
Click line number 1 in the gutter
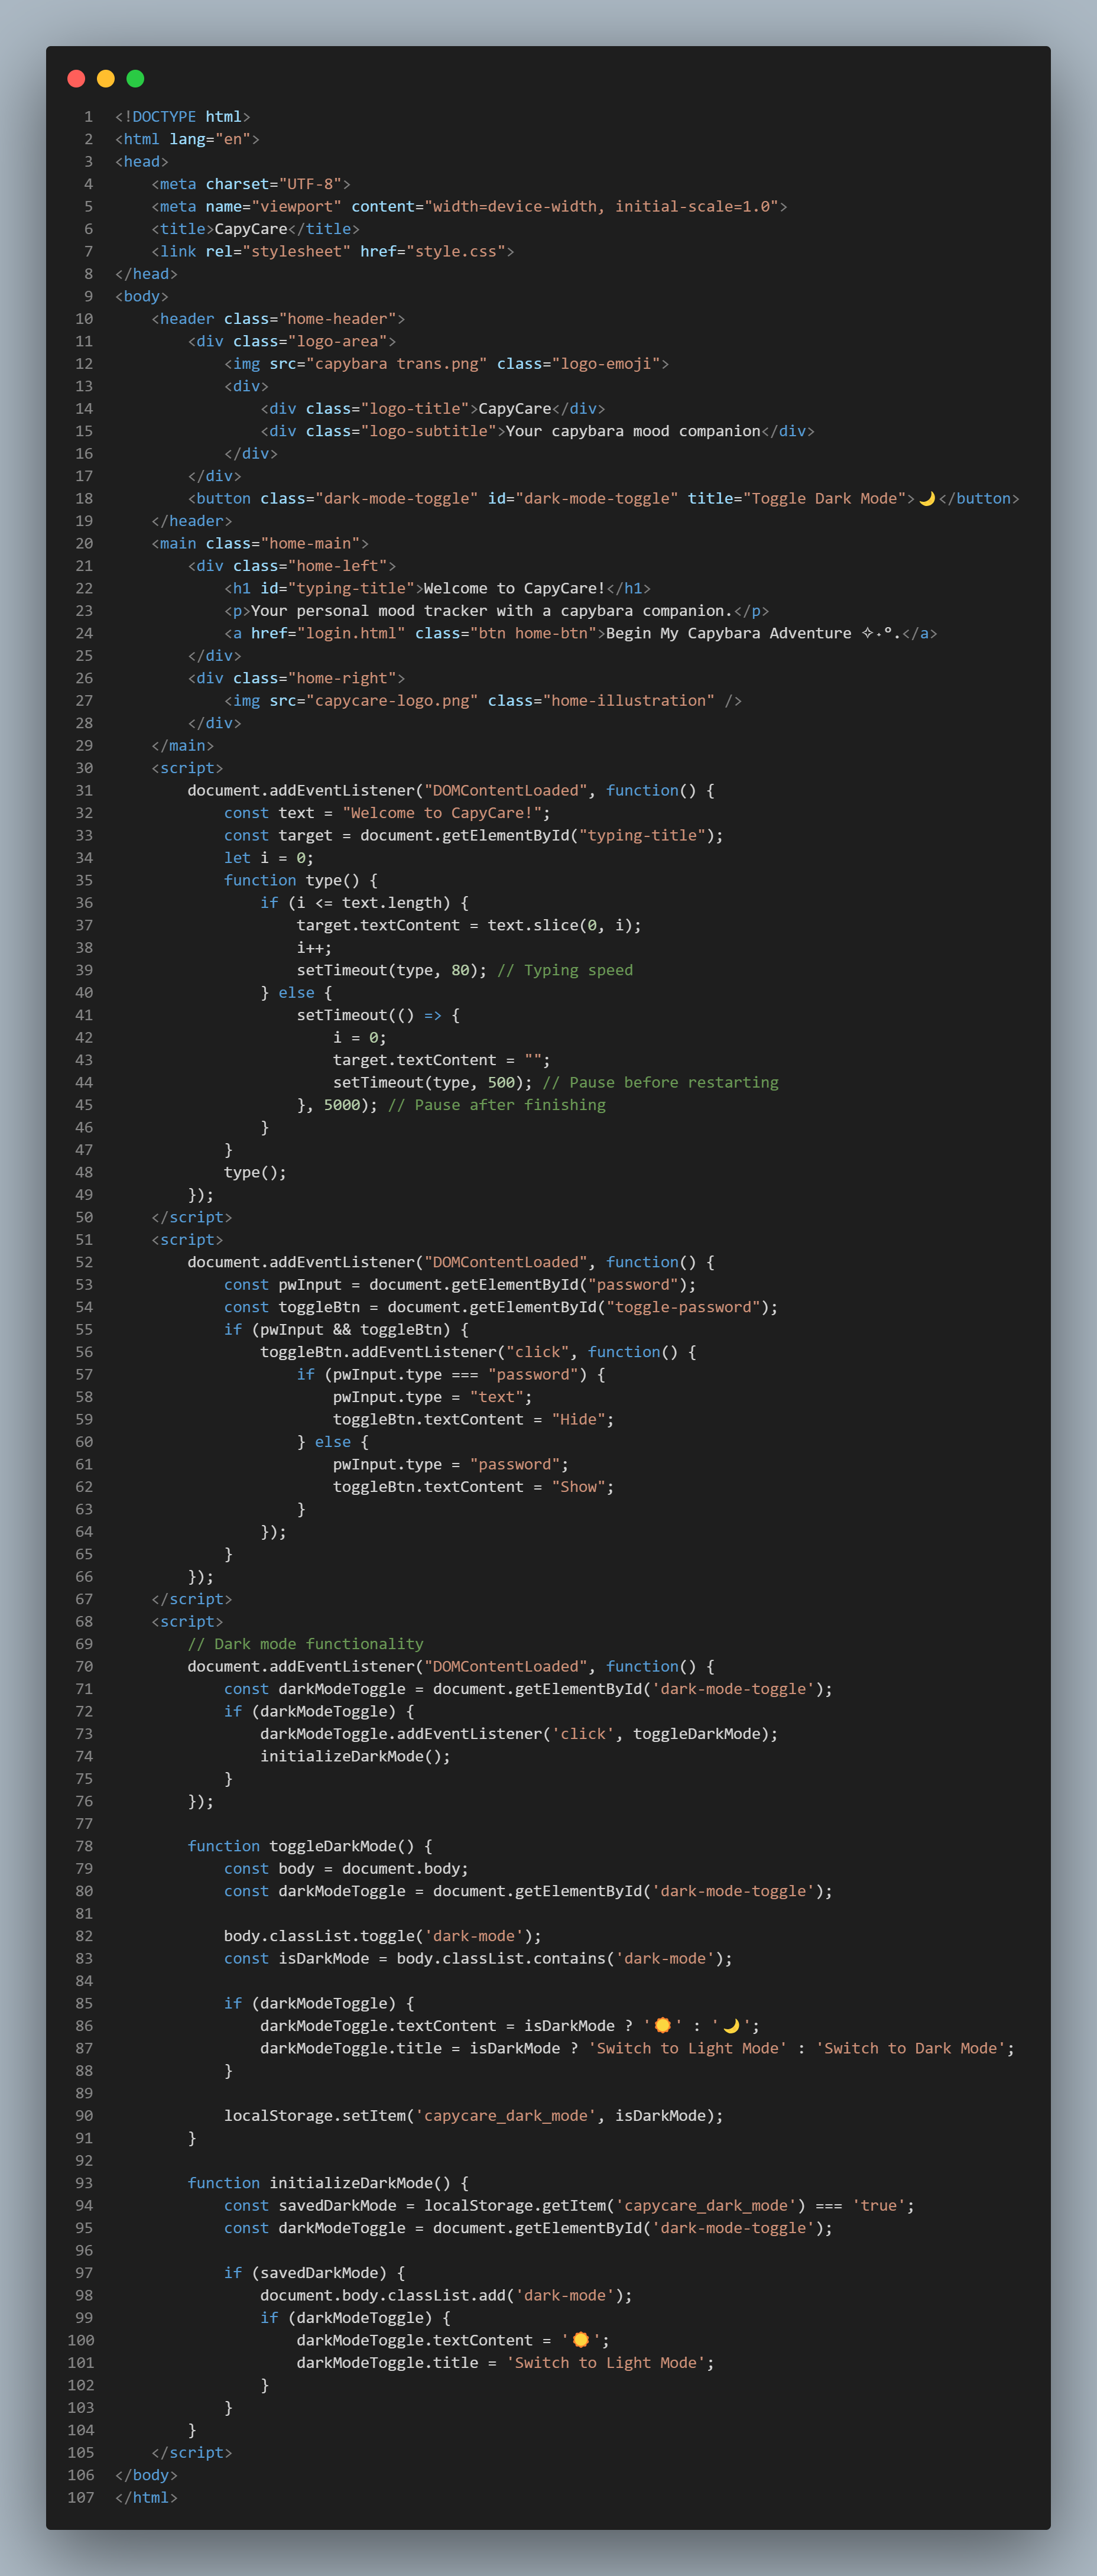(88, 116)
